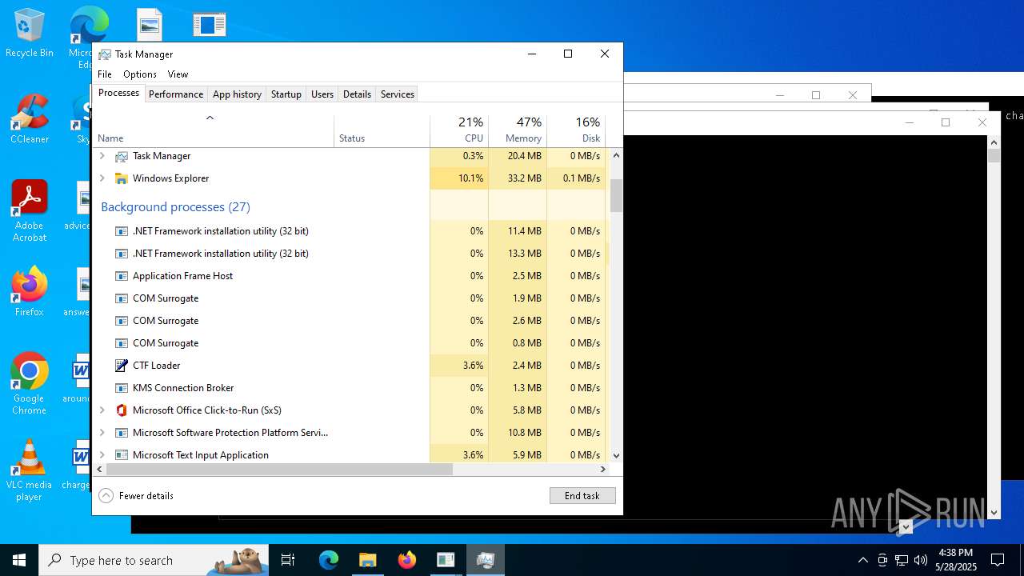Viewport: 1024px width, 576px height.
Task: Open the notification center icon
Action: coord(998,560)
